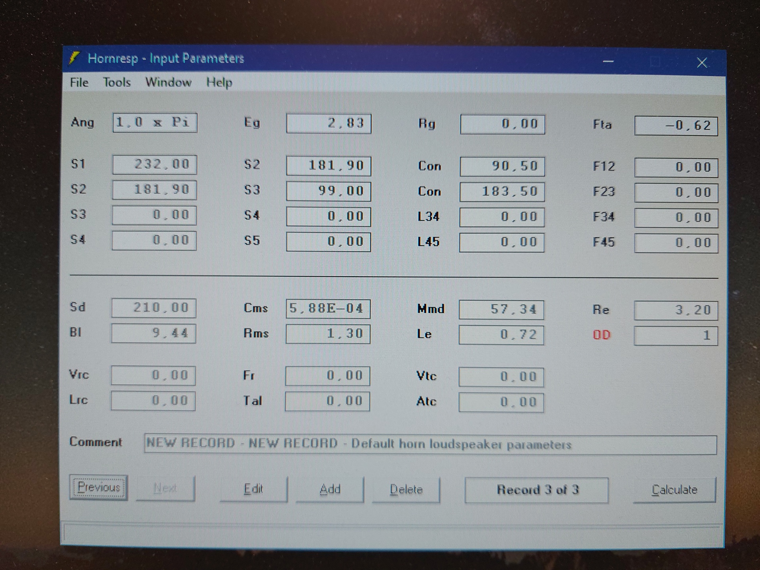Screen dimensions: 760x570
Task: Click the Cms field showing 5,88E-04
Action: pyautogui.click(x=328, y=308)
